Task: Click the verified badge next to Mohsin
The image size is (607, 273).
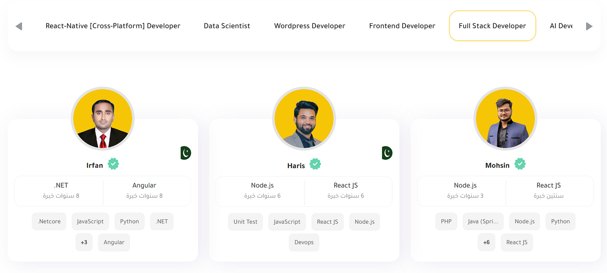Action: (520, 164)
